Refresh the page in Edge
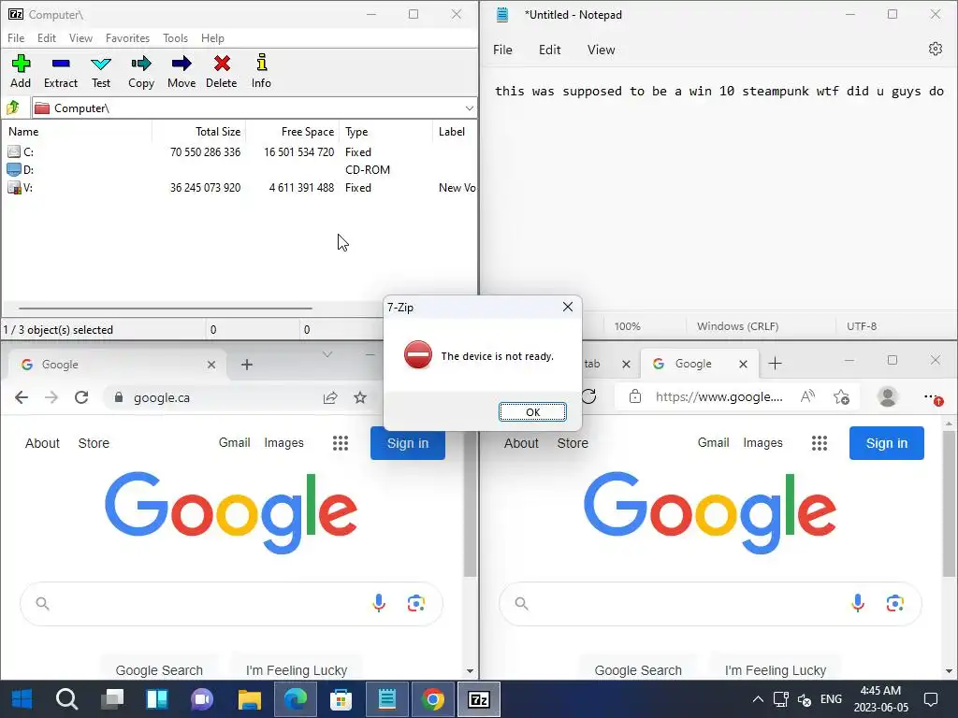The image size is (958, 718). (x=589, y=396)
